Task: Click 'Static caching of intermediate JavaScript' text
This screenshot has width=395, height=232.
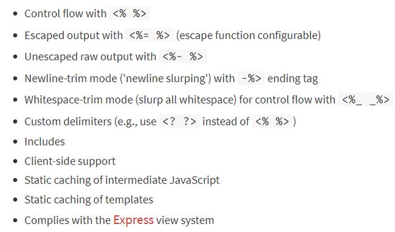Action: pyautogui.click(x=122, y=180)
